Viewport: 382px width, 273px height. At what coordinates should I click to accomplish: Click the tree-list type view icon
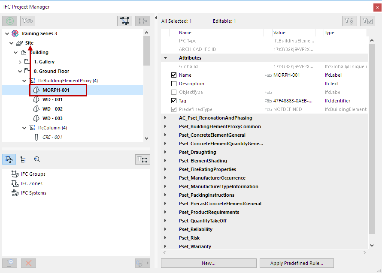click(x=23, y=159)
